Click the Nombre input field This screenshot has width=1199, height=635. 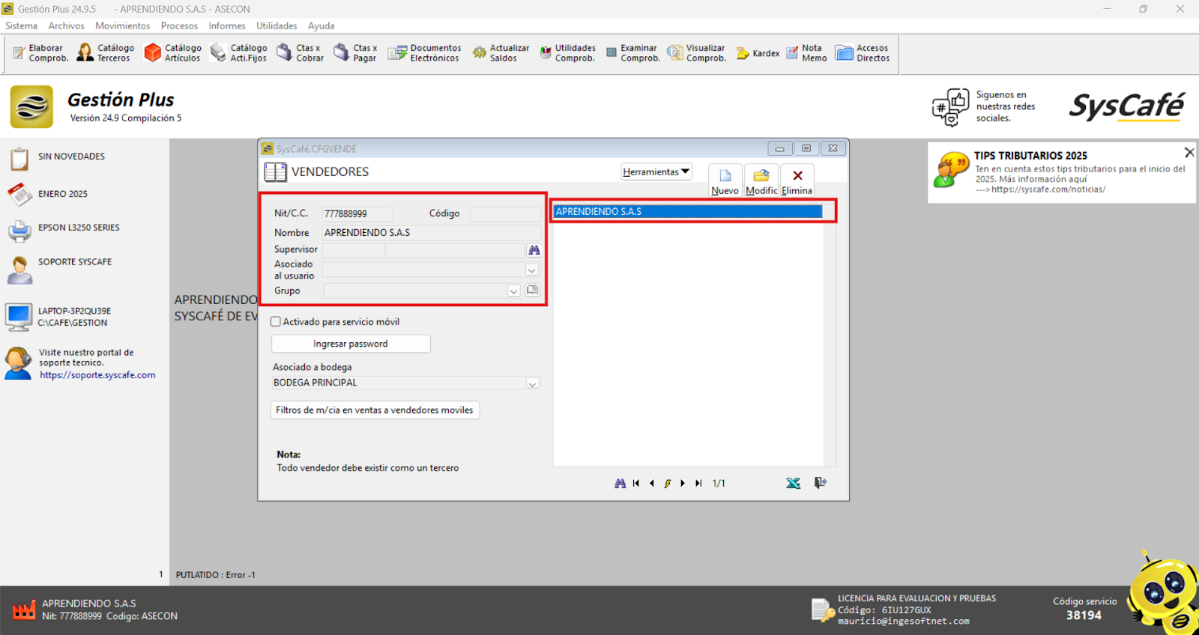430,233
